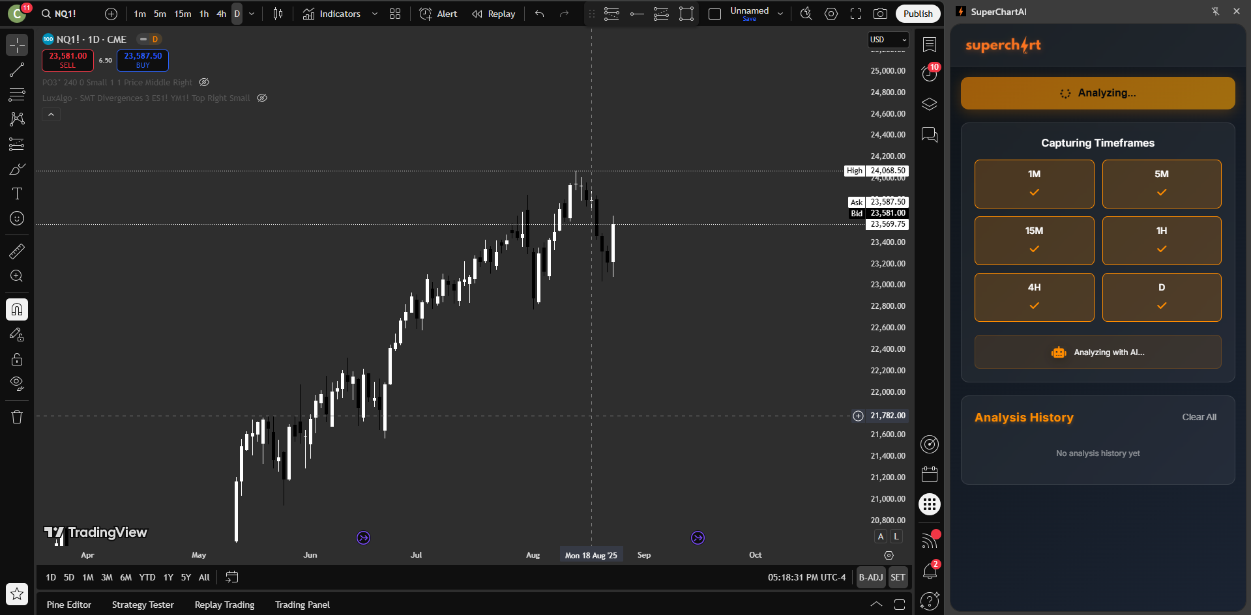Screen dimensions: 1251x615
Task: Click the red SELL price button
Action: point(68,60)
